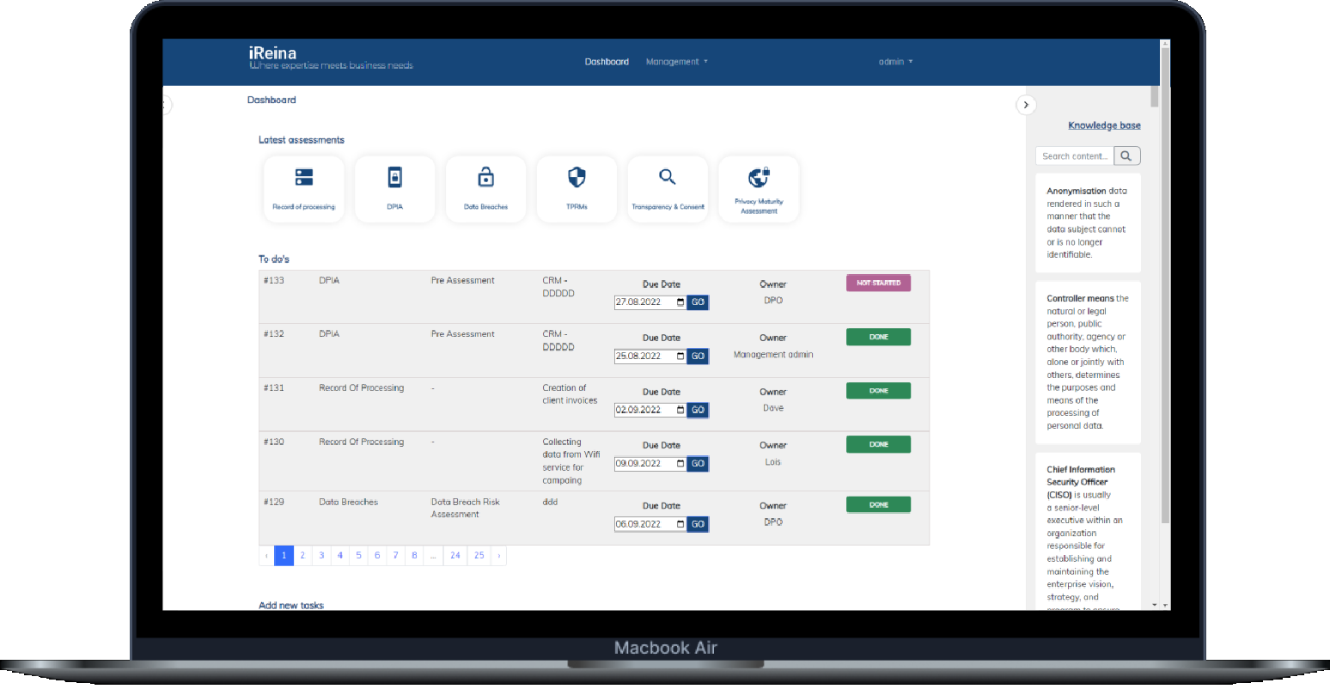The width and height of the screenshot is (1330, 689).
Task: Open the admin user dropdown
Action: point(895,62)
